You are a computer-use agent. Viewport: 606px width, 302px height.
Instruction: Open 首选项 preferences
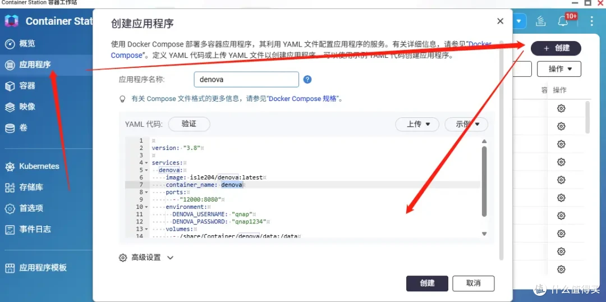coord(31,208)
